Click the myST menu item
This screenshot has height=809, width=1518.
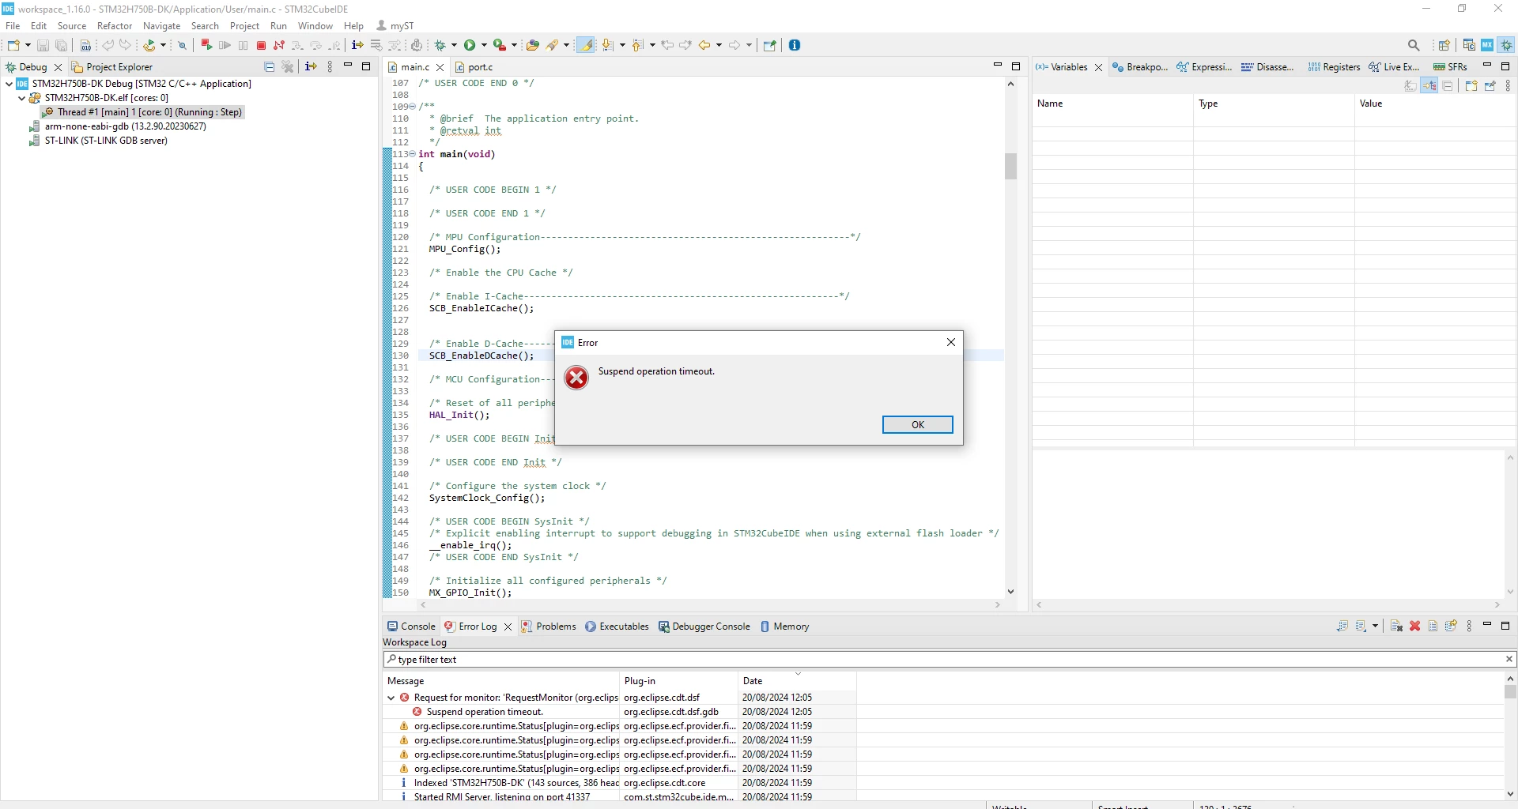pyautogui.click(x=395, y=26)
